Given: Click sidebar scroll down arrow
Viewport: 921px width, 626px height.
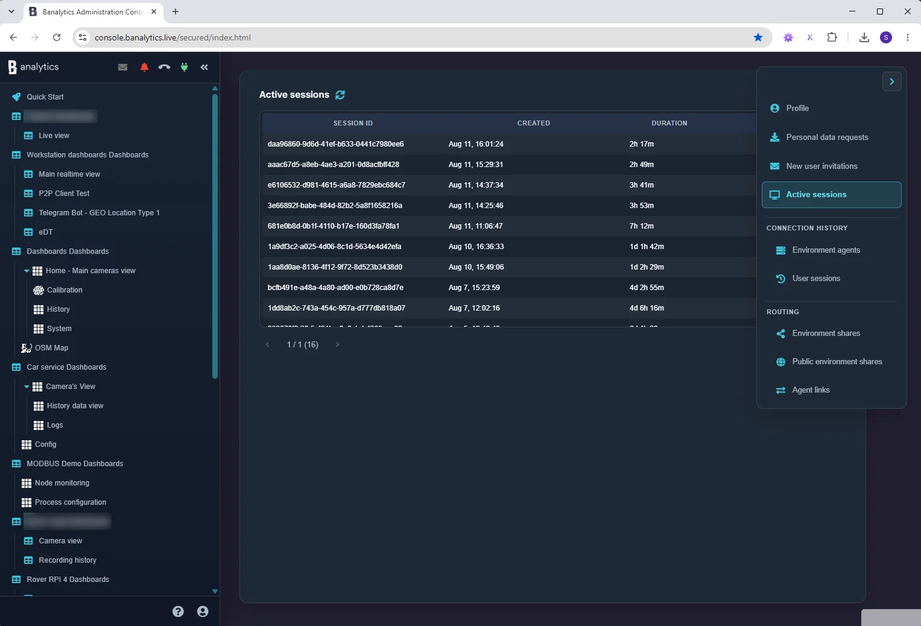Looking at the screenshot, I should pos(215,591).
